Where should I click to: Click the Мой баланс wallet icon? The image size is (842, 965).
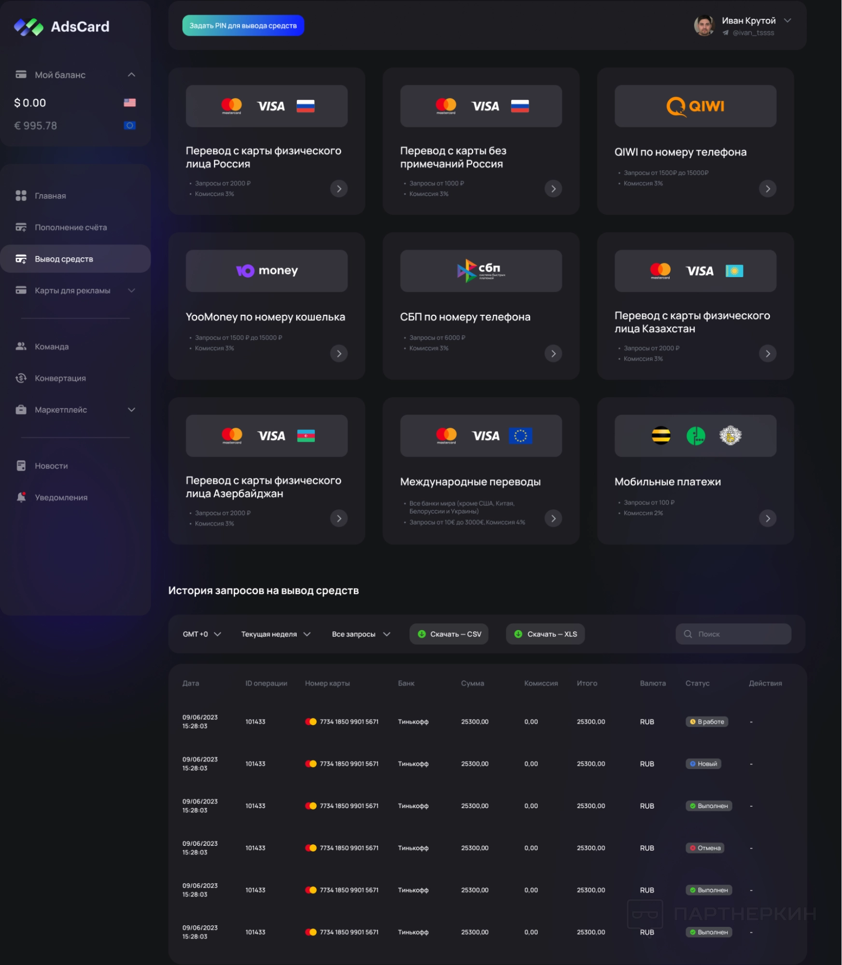coord(21,74)
